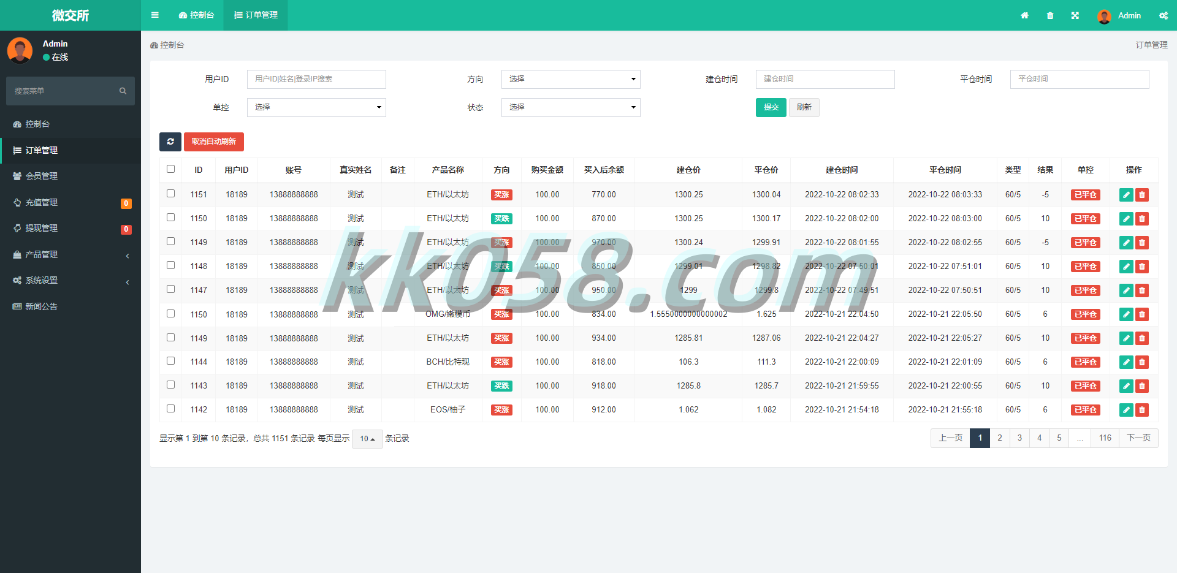The image size is (1177, 573).
Task: Edit order 1151 with green pencil icon
Action: [x=1126, y=195]
